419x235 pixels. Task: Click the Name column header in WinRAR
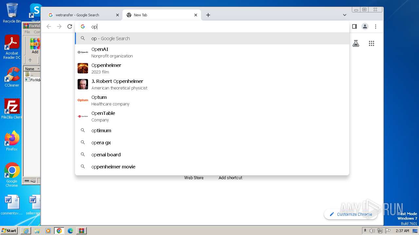point(32,69)
